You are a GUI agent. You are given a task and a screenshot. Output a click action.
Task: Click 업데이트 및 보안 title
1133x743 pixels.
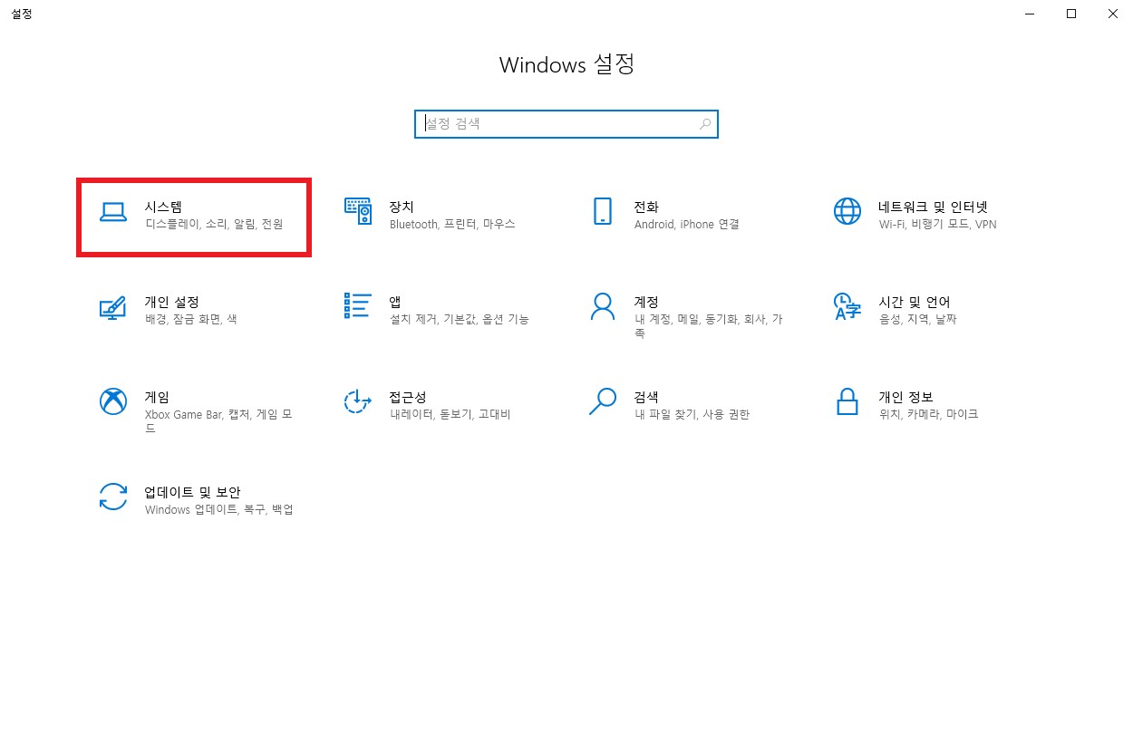point(192,492)
